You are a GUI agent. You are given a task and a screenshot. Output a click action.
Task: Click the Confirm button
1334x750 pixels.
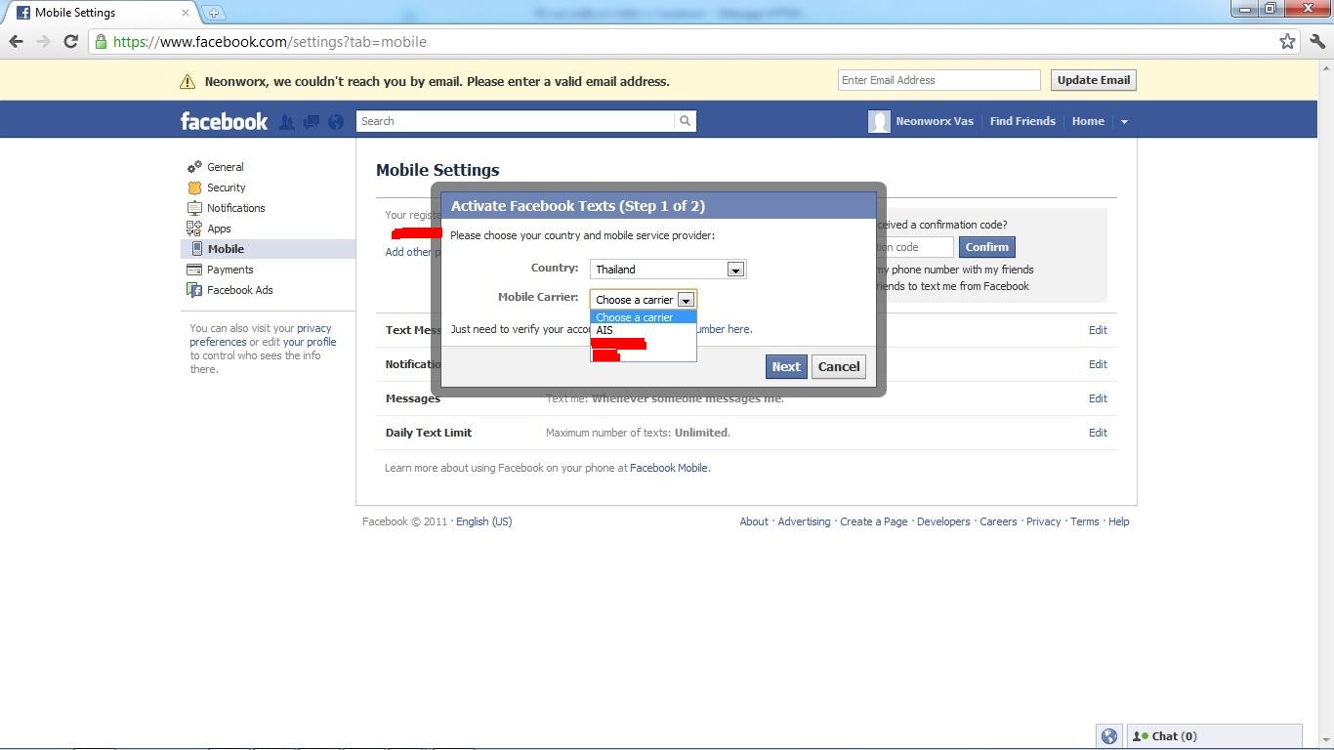tap(987, 247)
